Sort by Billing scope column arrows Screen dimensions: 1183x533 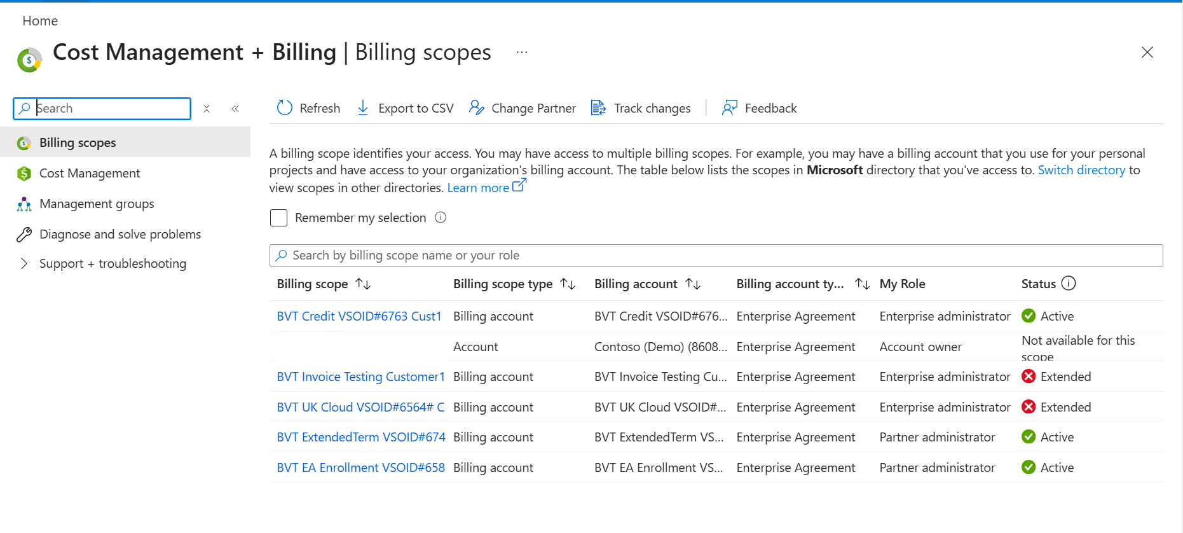click(x=363, y=284)
